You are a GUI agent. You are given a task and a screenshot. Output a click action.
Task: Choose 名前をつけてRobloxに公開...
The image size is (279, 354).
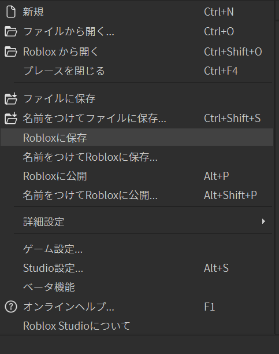[x=137, y=196]
